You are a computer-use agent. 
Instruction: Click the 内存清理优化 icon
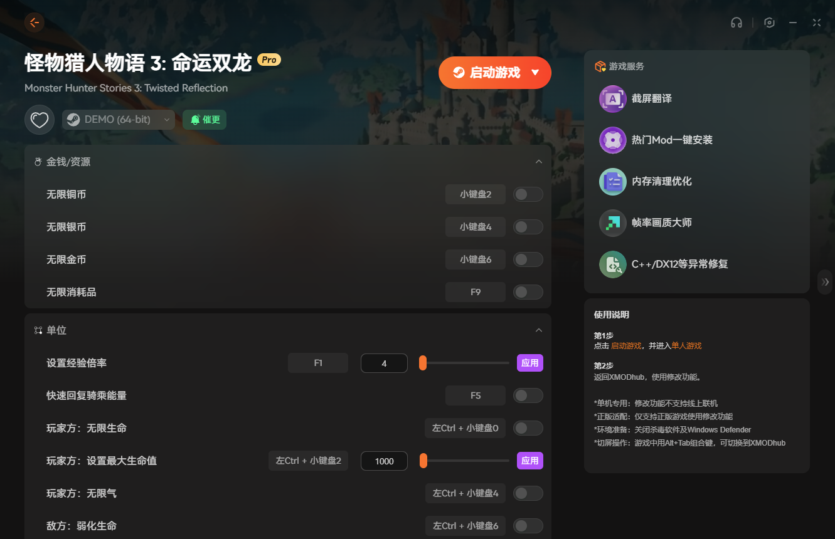point(612,182)
